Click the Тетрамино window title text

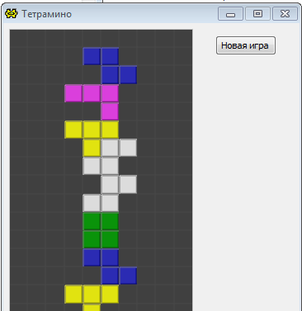(x=46, y=14)
